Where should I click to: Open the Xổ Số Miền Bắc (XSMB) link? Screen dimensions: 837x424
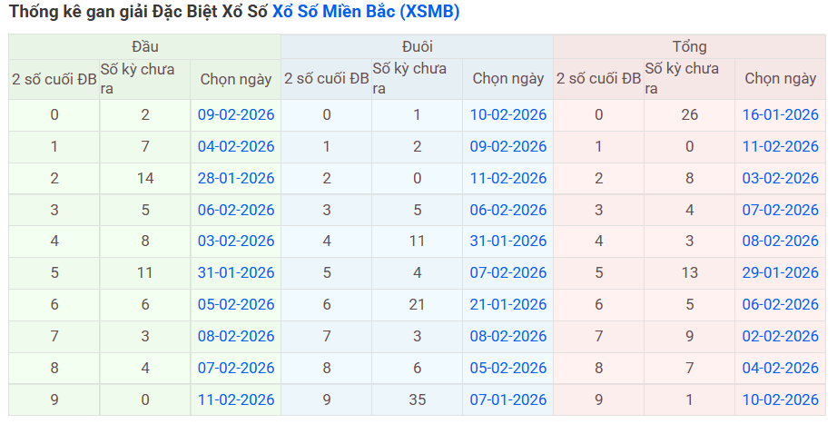pos(366,12)
